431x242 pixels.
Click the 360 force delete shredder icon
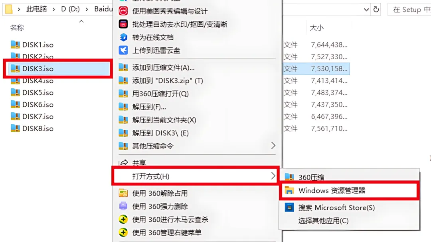(x=123, y=206)
